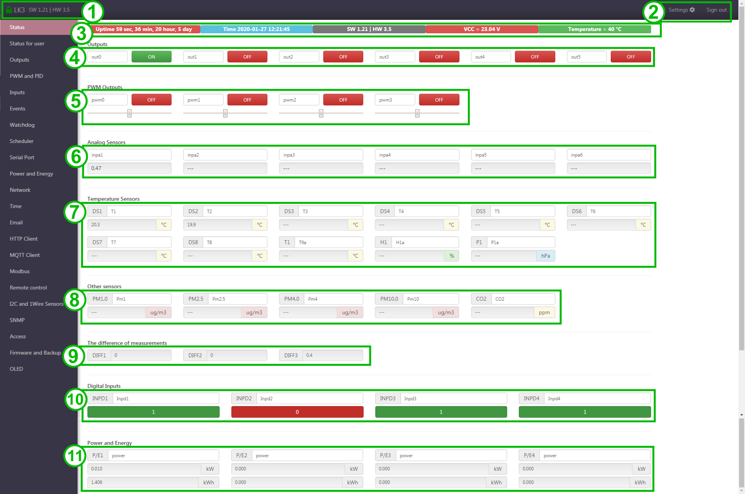Toggle out1 OFF button
Image resolution: width=745 pixels, height=494 pixels.
pyautogui.click(x=247, y=57)
